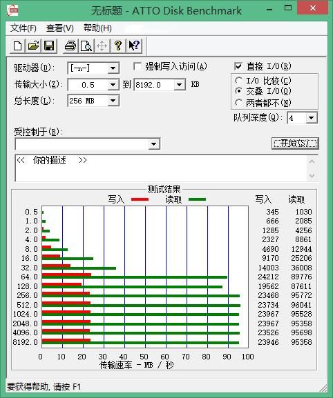
Task: Minimize the ATTO Disk Benchmark window
Action: (x=269, y=9)
